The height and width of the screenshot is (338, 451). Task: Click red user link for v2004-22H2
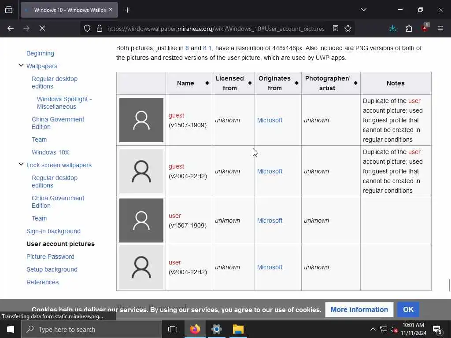(175, 262)
